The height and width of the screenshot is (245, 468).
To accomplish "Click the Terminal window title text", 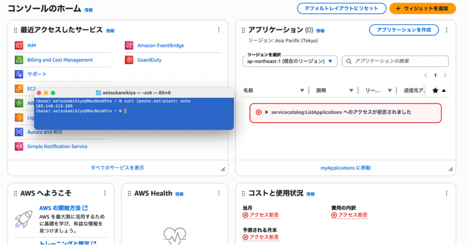I will (137, 93).
